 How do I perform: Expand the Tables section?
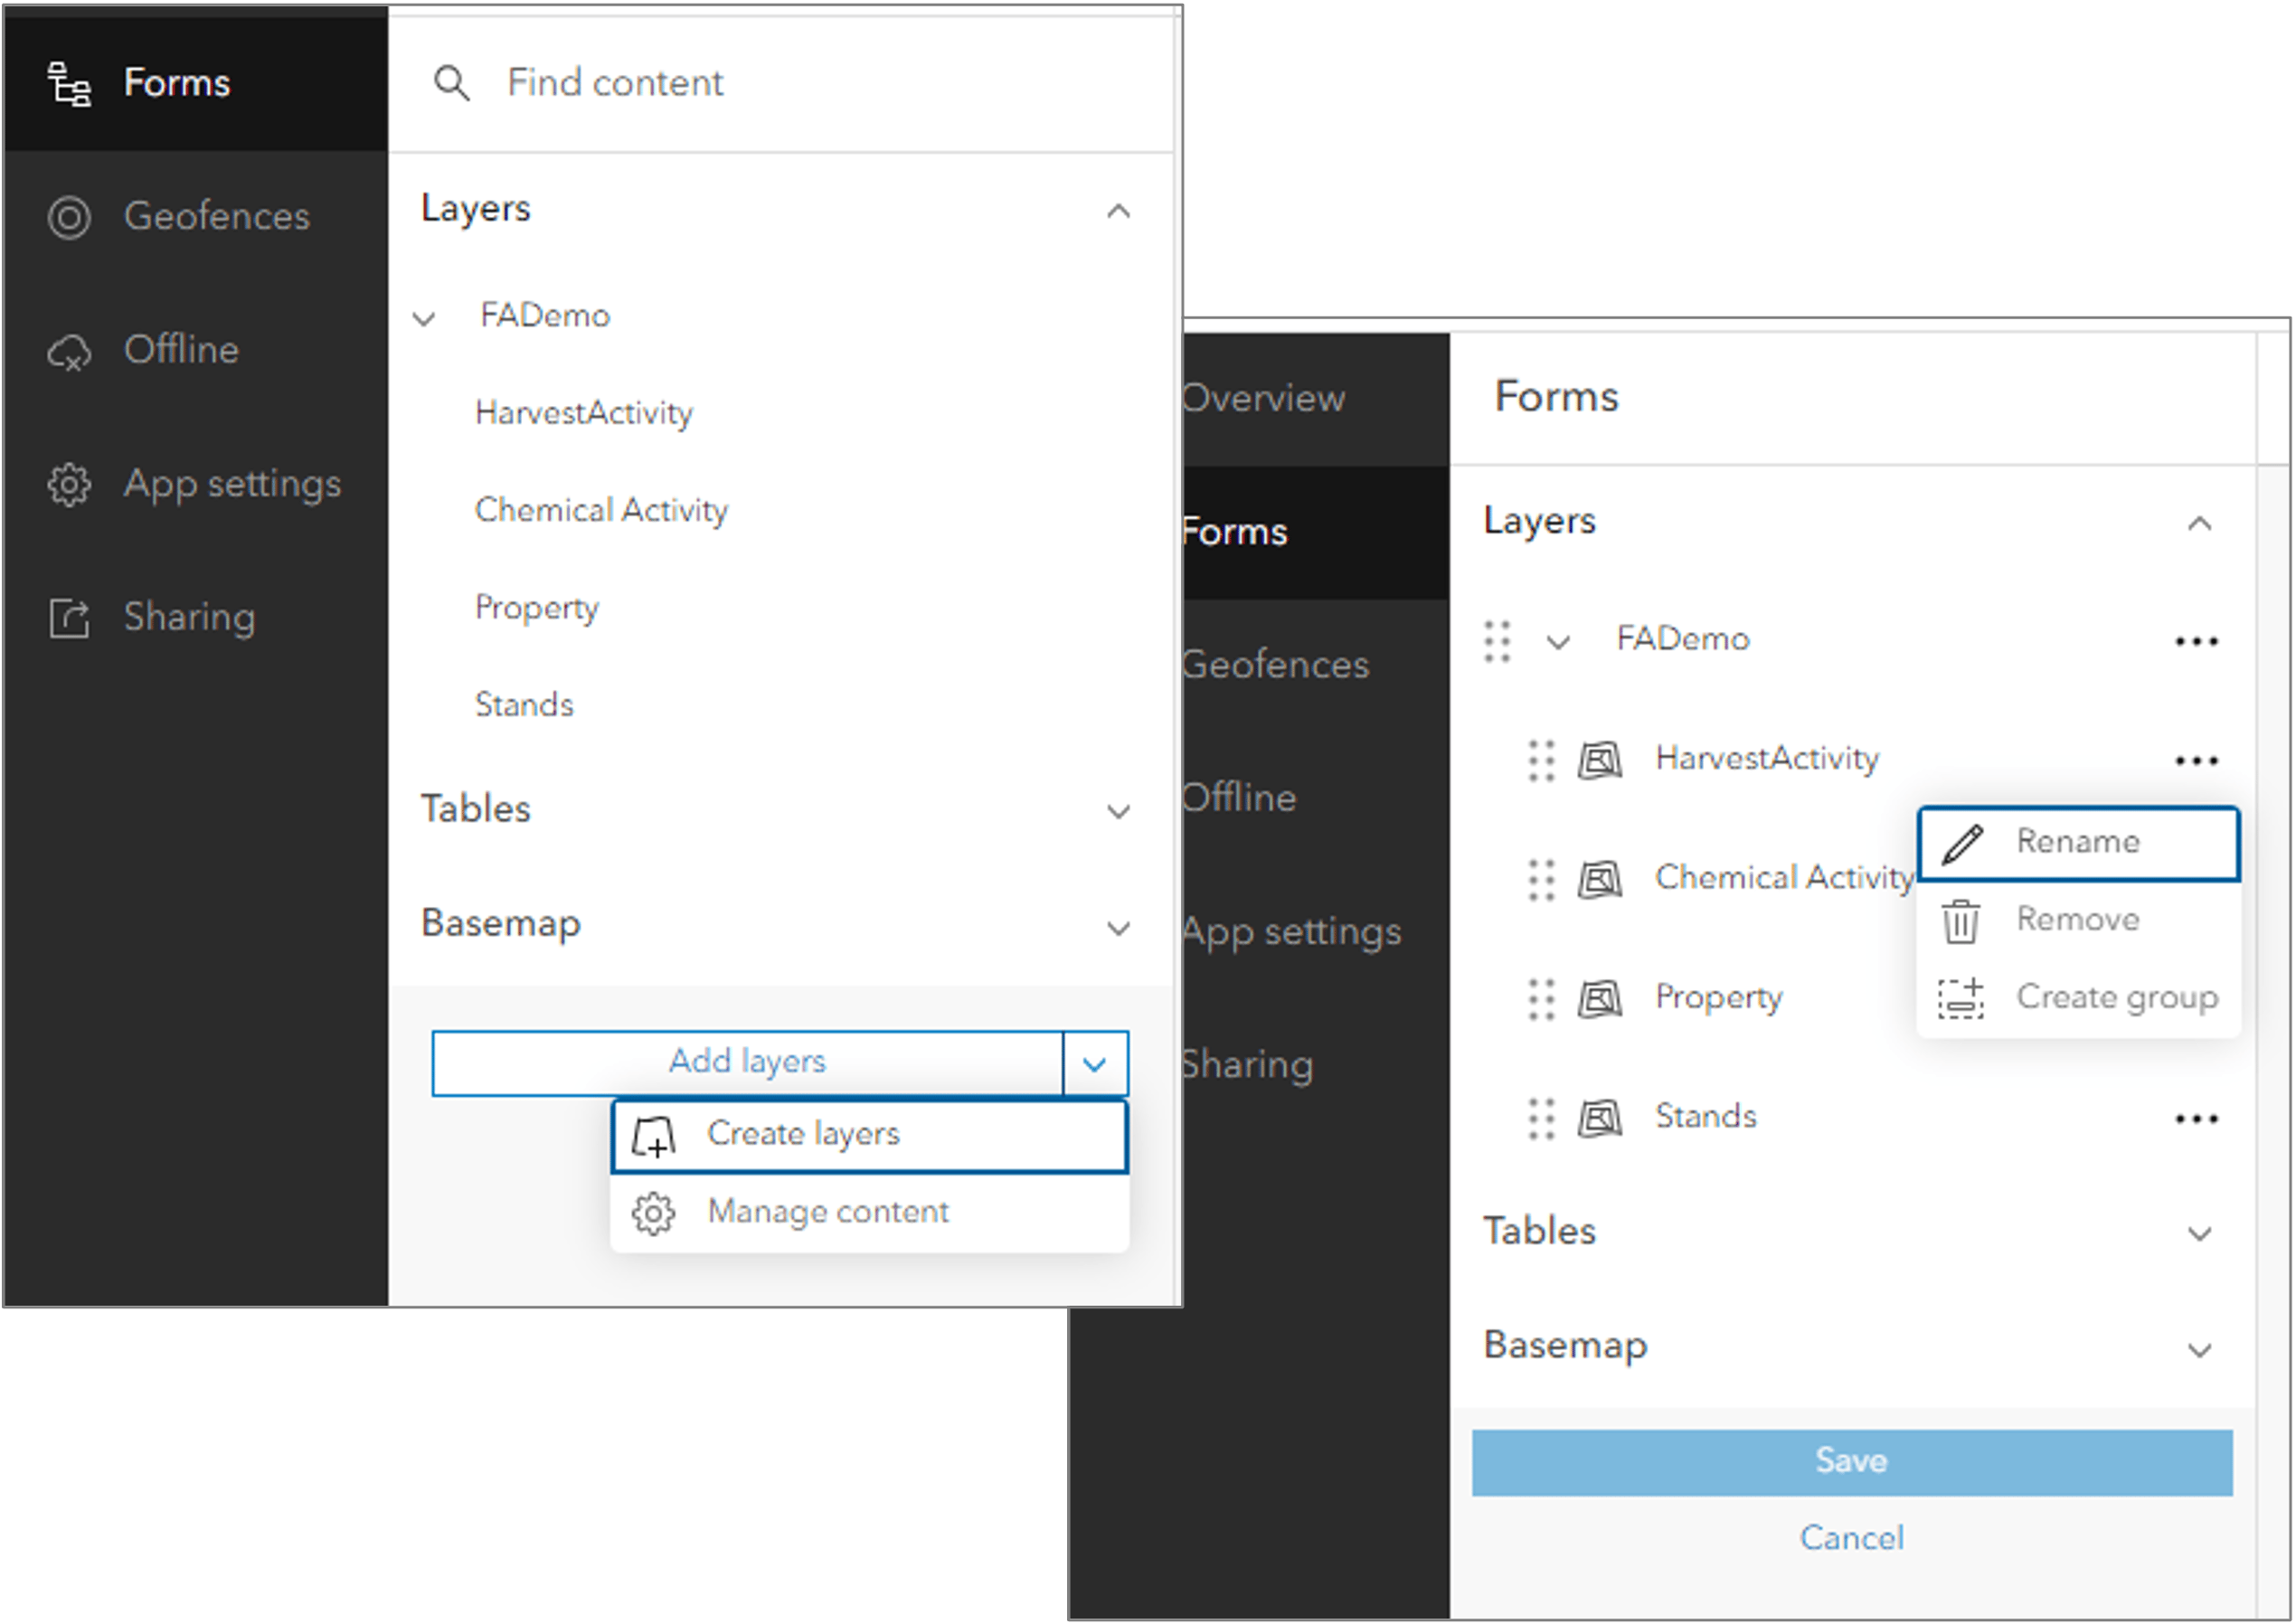1119,811
